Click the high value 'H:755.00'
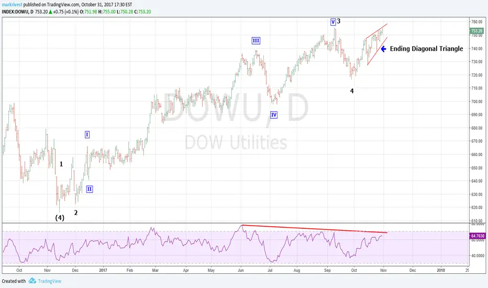Viewport: 488px width, 288px height. click(107, 12)
